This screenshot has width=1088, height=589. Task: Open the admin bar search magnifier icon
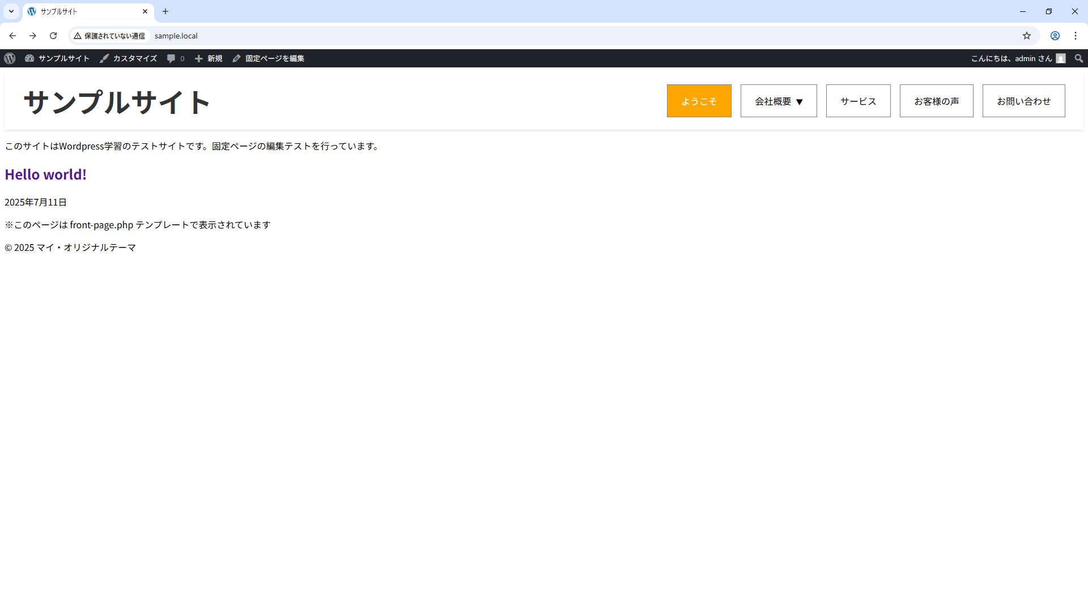pyautogui.click(x=1079, y=58)
